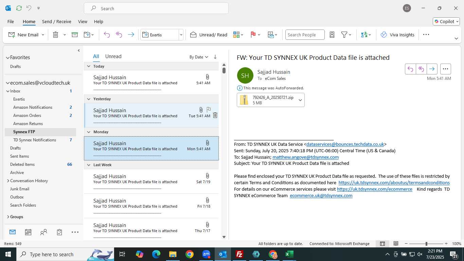
Task: Click the Undo arrow in ribbon
Action: tap(107, 35)
